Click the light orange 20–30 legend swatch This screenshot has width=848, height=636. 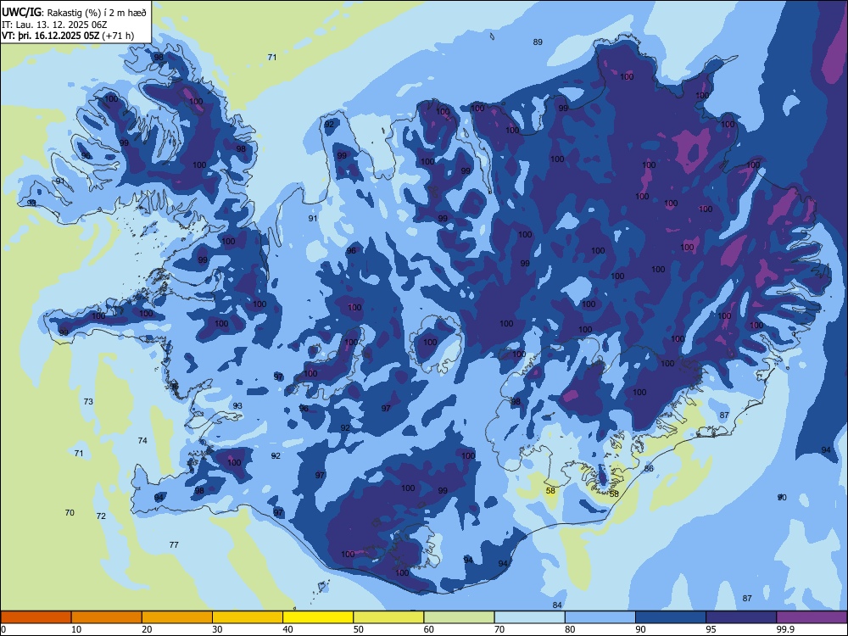click(177, 617)
